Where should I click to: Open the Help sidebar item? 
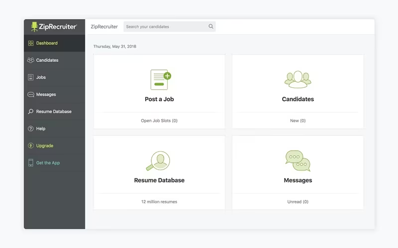tap(55, 128)
